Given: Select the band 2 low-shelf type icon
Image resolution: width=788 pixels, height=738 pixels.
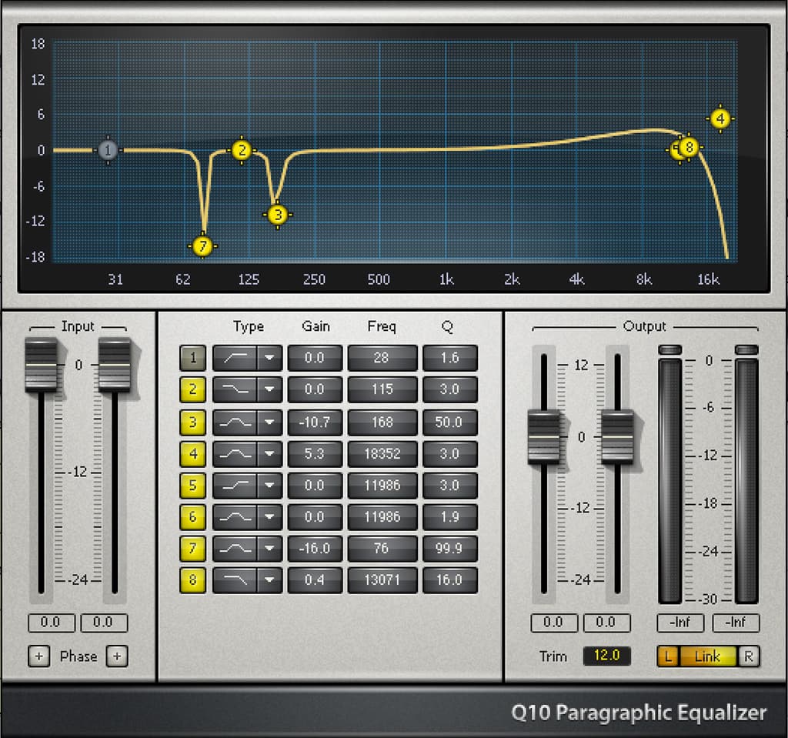Looking at the screenshot, I should tap(235, 389).
